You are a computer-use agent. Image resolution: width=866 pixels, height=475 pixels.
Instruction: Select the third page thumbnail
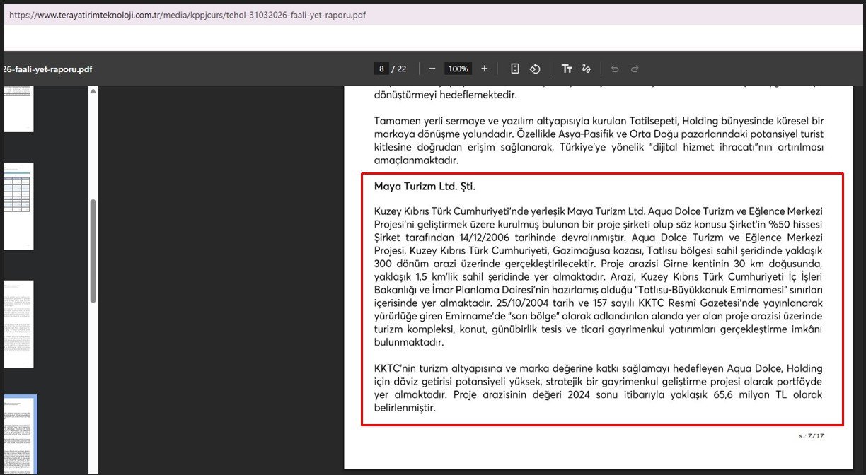click(x=18, y=323)
